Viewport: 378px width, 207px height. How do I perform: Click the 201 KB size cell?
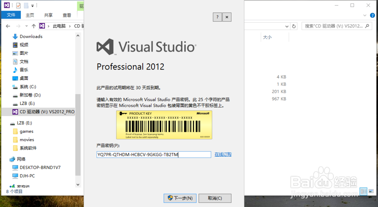click(x=279, y=92)
